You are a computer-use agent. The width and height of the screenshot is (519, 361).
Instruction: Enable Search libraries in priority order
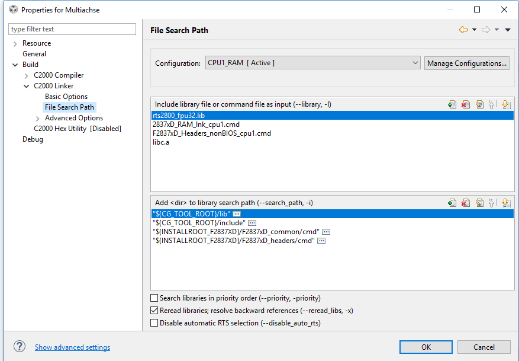pyautogui.click(x=154, y=298)
